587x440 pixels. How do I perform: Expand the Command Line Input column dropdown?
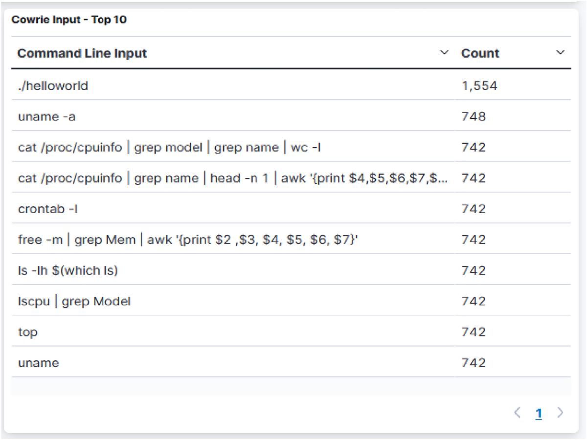[444, 53]
